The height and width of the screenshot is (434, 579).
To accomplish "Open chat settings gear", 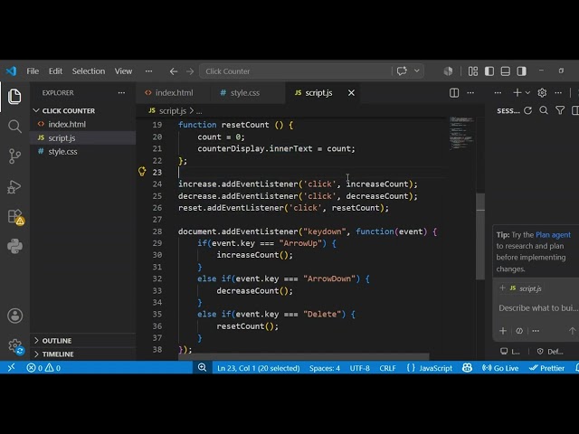I will pos(542,92).
